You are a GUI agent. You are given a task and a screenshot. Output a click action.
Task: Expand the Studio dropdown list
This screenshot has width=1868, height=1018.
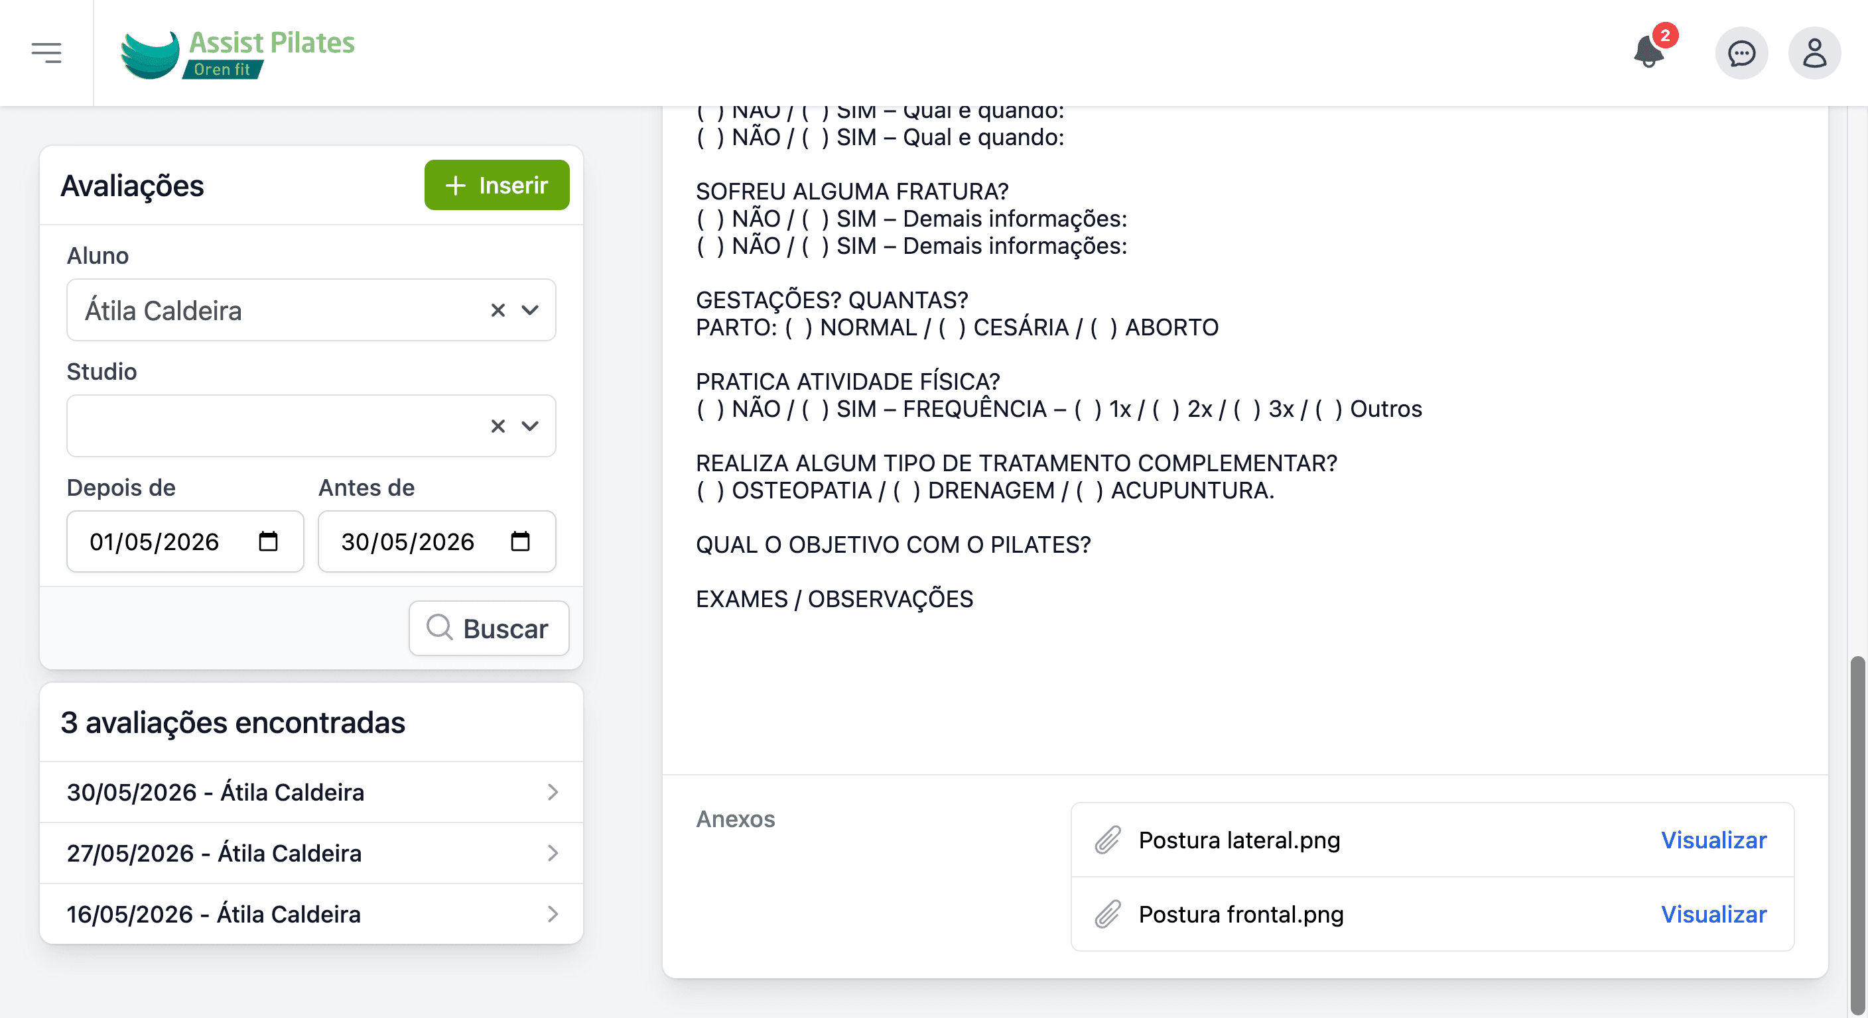pos(530,426)
